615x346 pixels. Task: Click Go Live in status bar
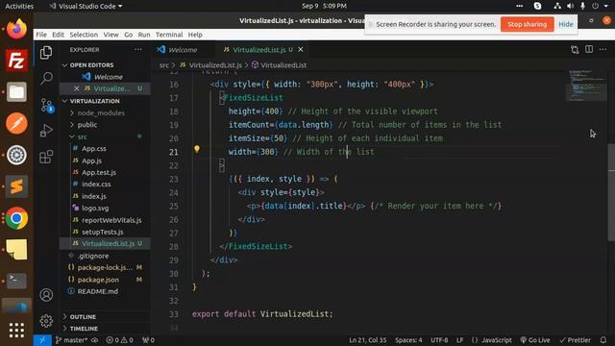535,340
